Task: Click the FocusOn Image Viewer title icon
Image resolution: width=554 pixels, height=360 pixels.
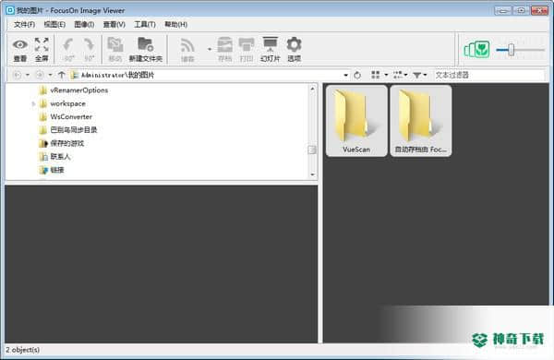Action: pos(10,10)
